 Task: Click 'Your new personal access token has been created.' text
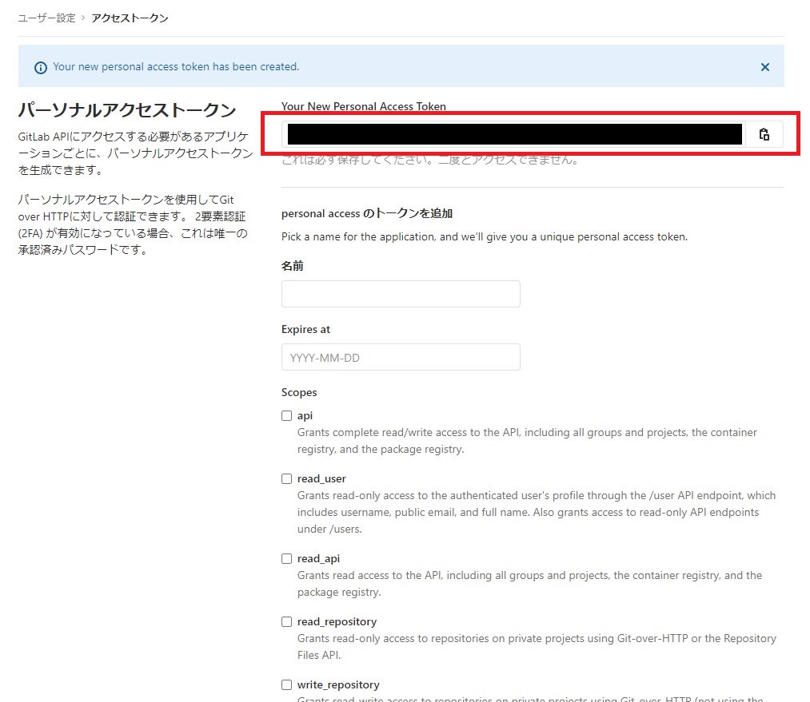click(x=176, y=66)
